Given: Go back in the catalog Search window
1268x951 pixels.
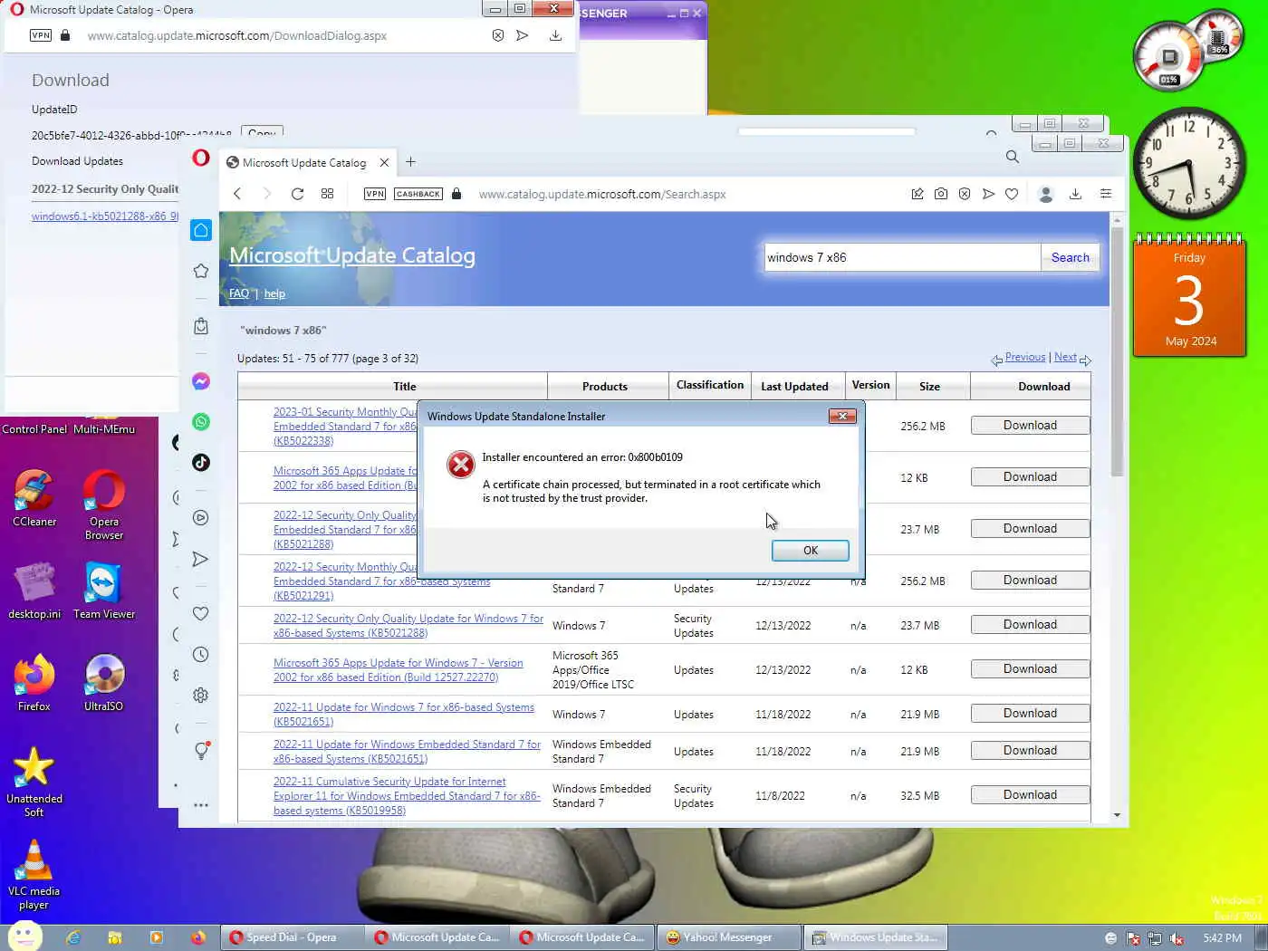Looking at the screenshot, I should point(237,194).
